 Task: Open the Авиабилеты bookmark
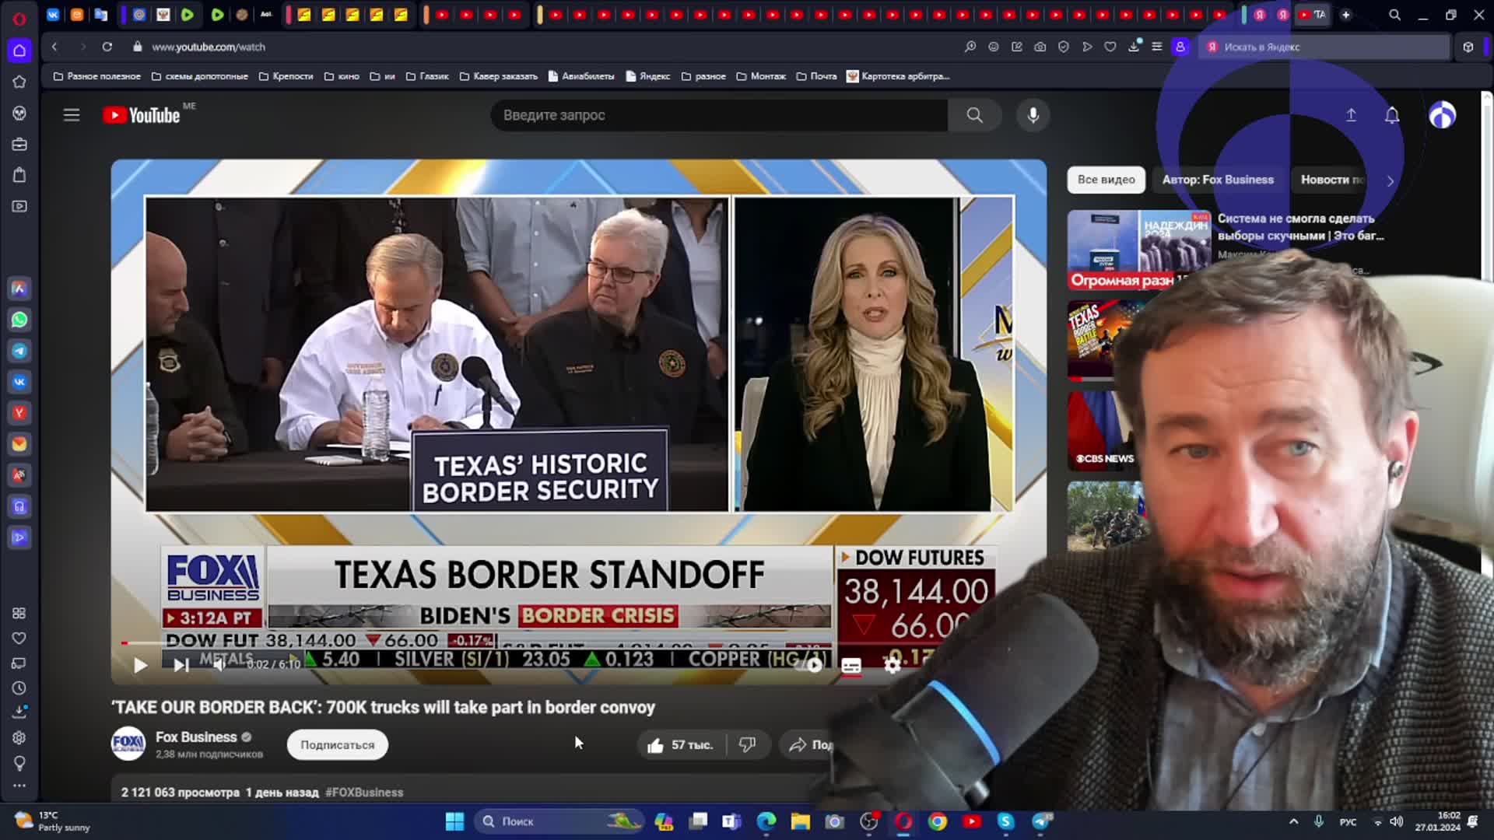point(581,76)
